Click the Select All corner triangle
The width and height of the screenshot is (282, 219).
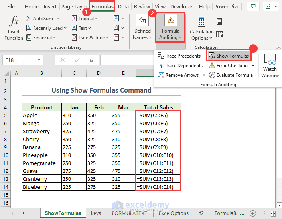pyautogui.click(x=6, y=73)
